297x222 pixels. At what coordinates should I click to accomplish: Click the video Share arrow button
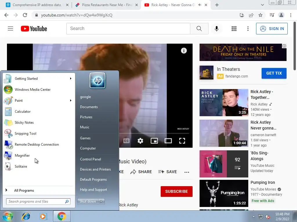tap(141, 172)
